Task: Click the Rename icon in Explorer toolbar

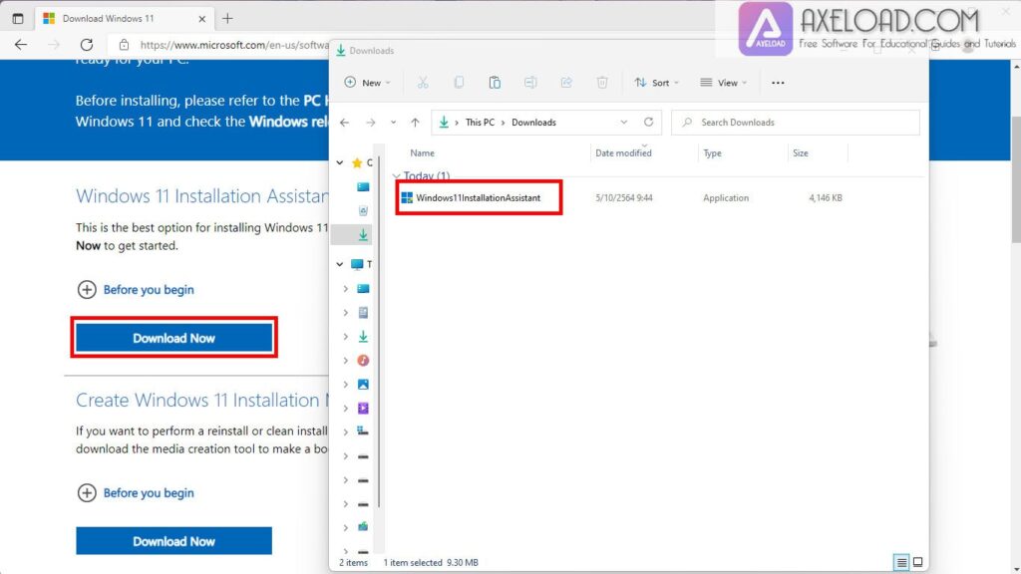Action: tap(530, 83)
